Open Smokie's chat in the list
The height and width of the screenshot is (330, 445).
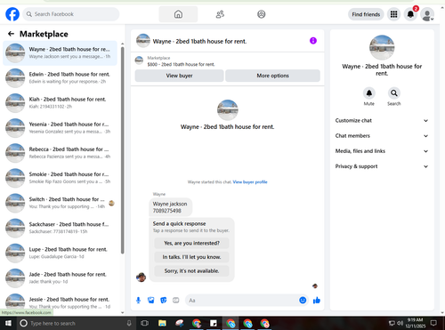click(61, 178)
